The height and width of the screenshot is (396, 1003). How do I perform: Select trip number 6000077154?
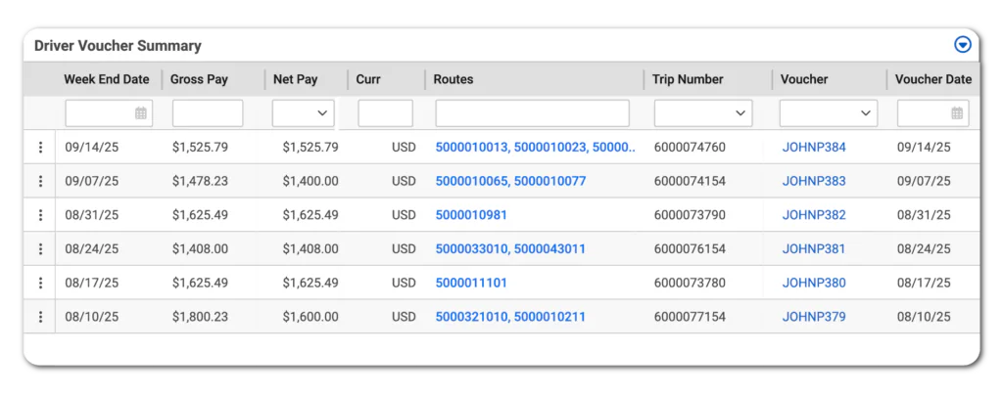(x=690, y=317)
